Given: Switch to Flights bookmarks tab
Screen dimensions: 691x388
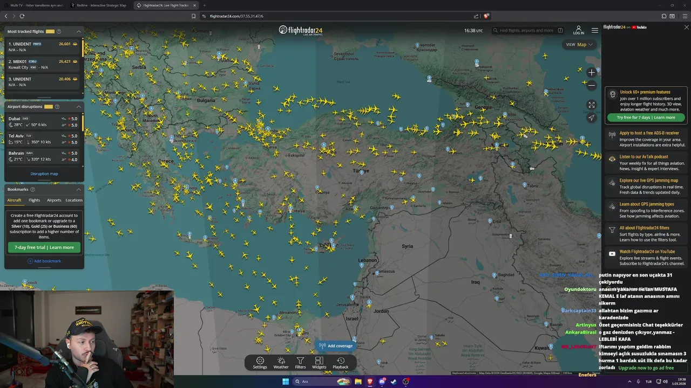Looking at the screenshot, I should [x=34, y=200].
